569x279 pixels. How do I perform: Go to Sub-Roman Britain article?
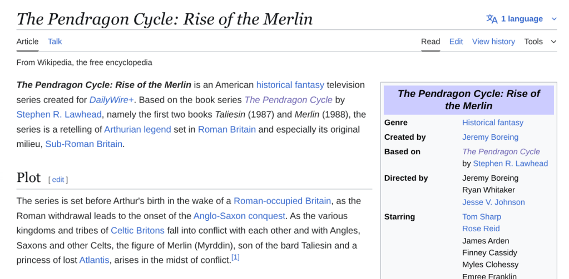tap(83, 144)
